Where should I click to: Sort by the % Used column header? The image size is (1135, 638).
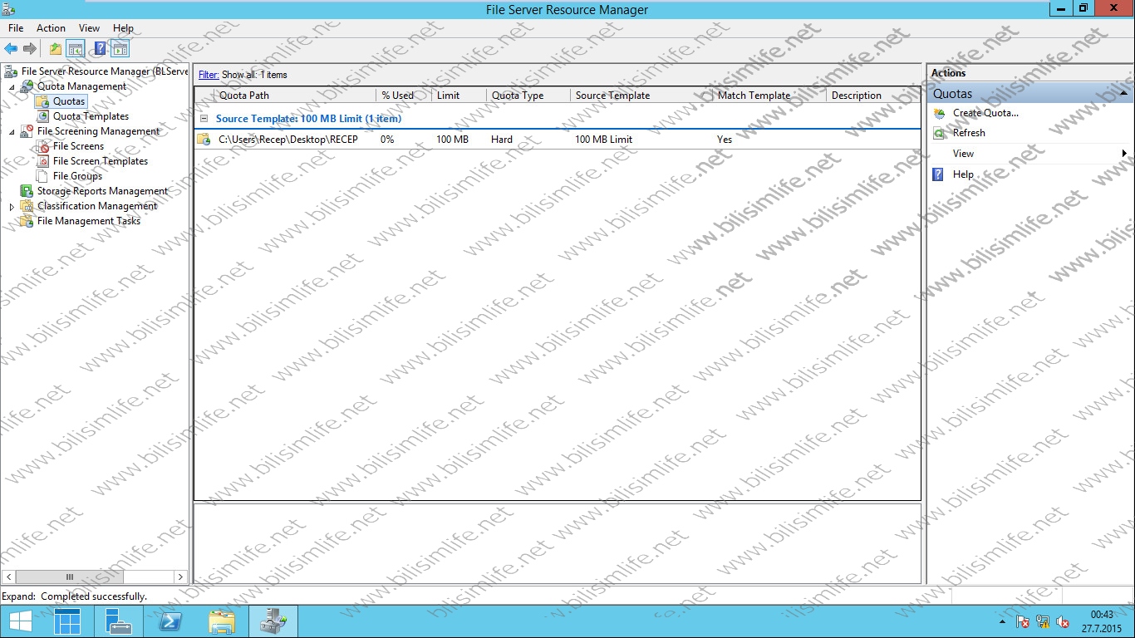(x=403, y=96)
